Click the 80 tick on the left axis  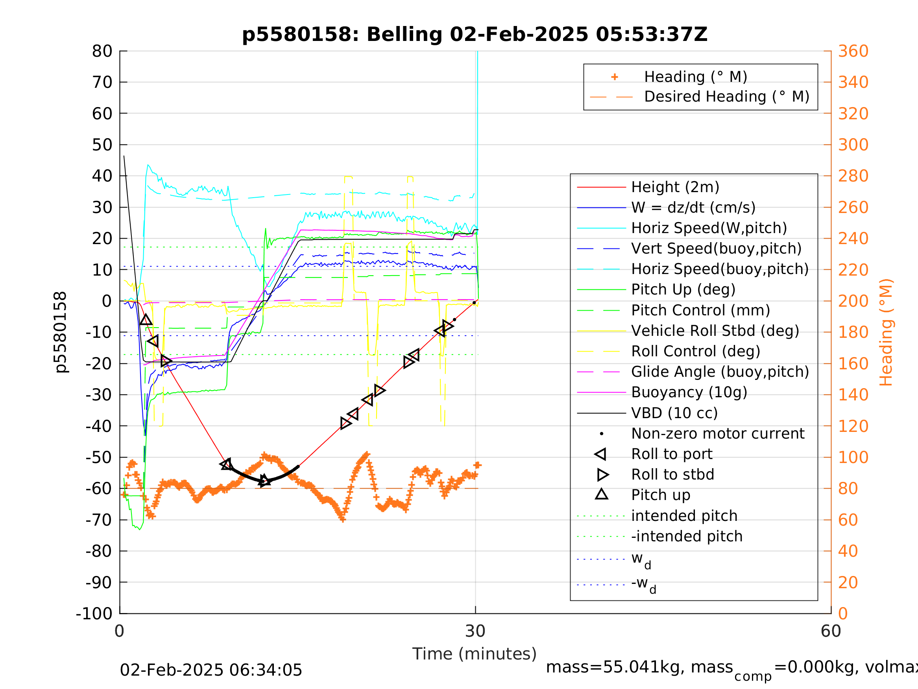(102, 52)
